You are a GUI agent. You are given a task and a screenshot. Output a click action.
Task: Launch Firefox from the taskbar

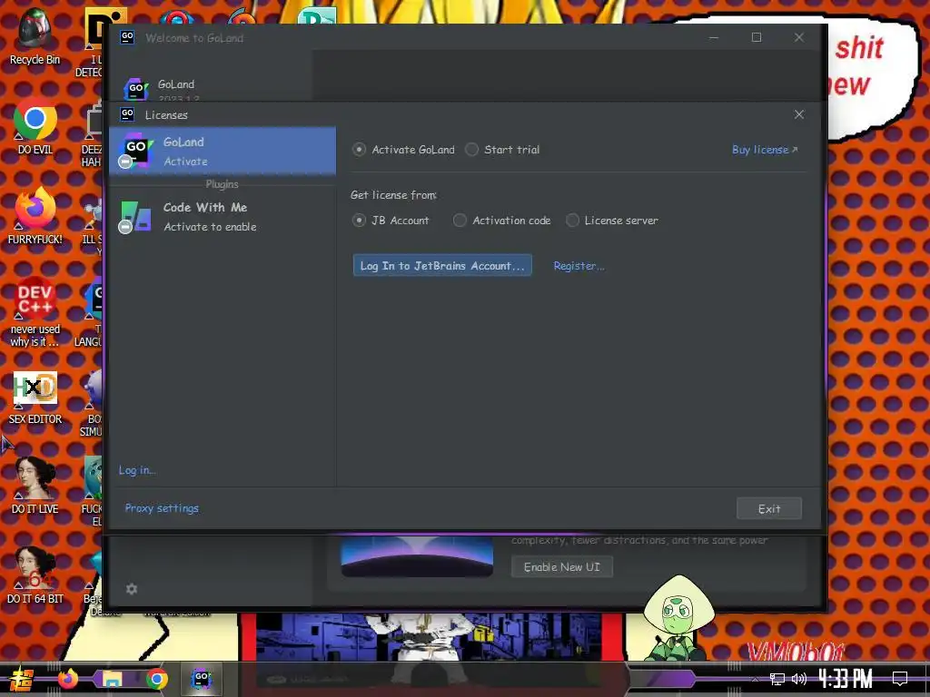67,679
